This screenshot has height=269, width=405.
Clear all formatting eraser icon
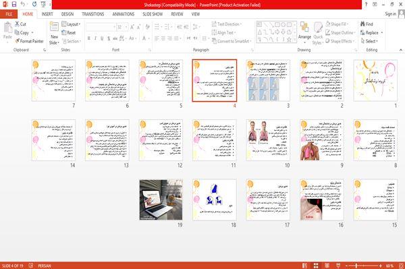point(147,27)
